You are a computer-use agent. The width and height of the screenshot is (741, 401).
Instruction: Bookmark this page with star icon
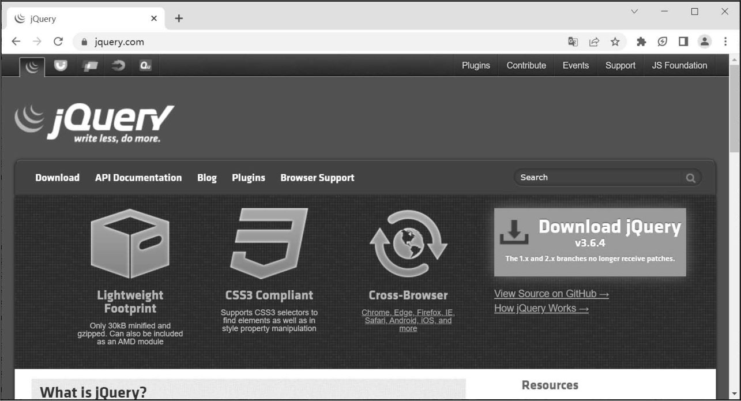[615, 42]
